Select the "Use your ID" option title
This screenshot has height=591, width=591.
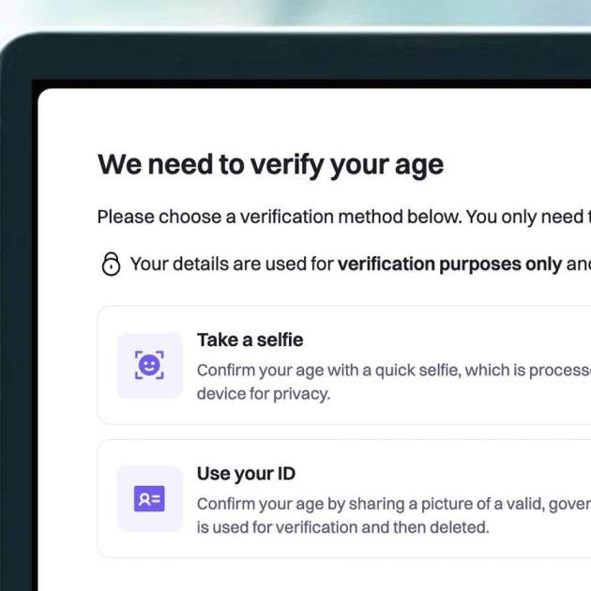pyautogui.click(x=246, y=474)
